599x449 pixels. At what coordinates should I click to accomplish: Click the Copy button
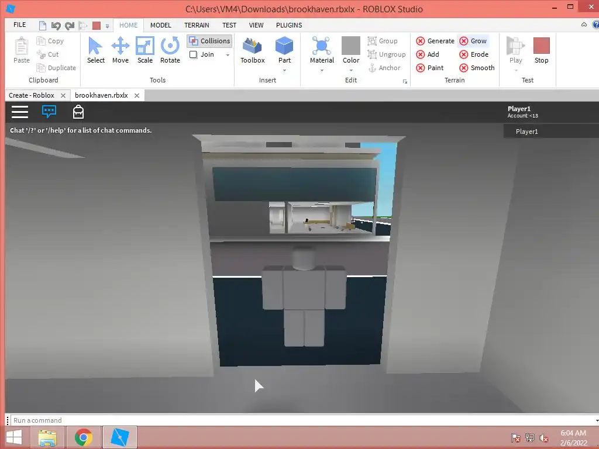(50, 41)
